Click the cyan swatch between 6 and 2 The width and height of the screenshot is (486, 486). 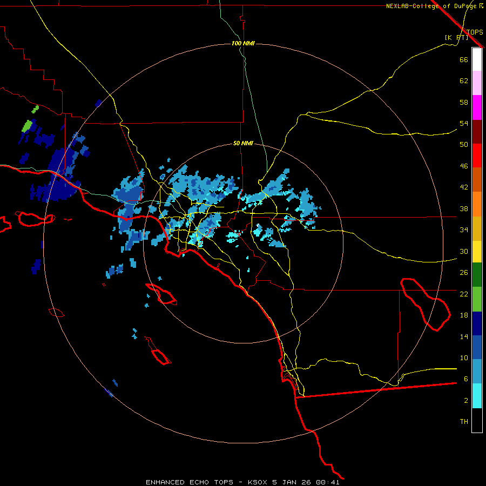[x=477, y=396]
